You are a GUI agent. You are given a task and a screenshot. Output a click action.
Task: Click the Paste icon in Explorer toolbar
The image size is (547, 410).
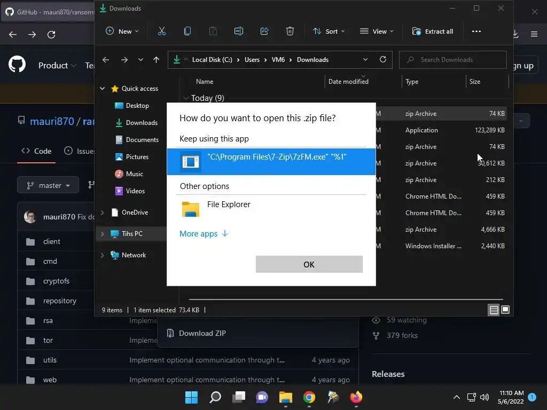pos(213,31)
